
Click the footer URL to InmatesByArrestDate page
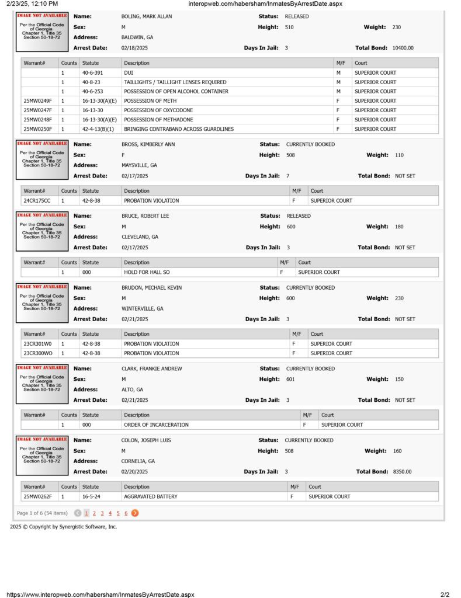pyautogui.click(x=100, y=594)
